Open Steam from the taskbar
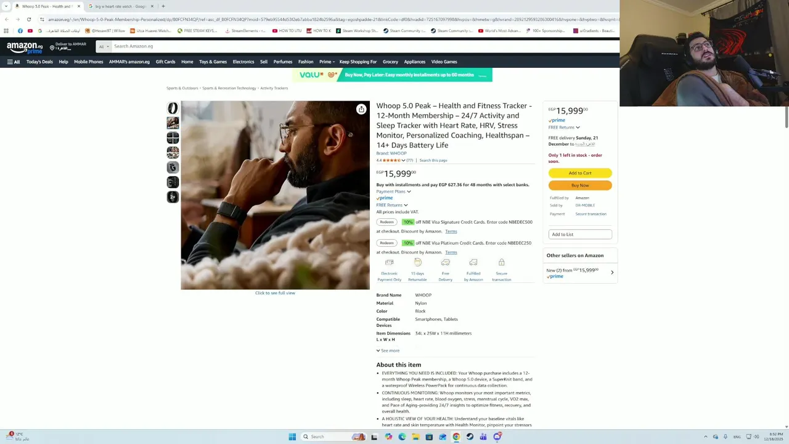Viewport: 789px width, 444px height. tap(470, 437)
